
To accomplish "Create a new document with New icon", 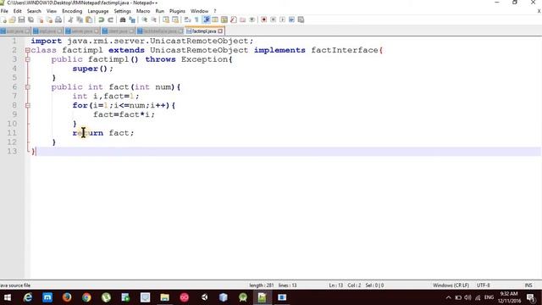I will point(3,19).
